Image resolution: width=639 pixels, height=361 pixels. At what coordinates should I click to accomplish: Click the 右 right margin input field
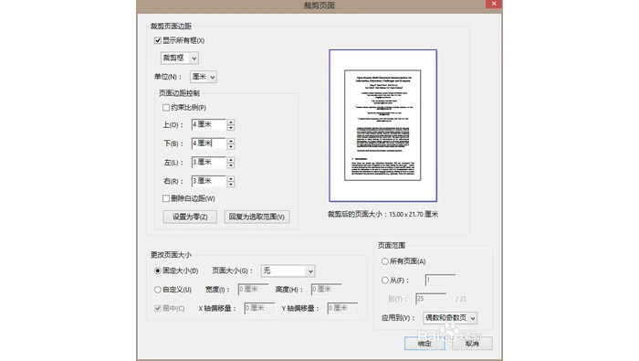(x=208, y=181)
